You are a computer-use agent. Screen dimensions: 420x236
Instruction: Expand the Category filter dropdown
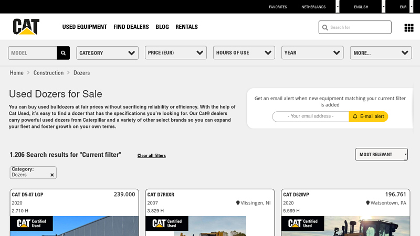[x=107, y=53]
